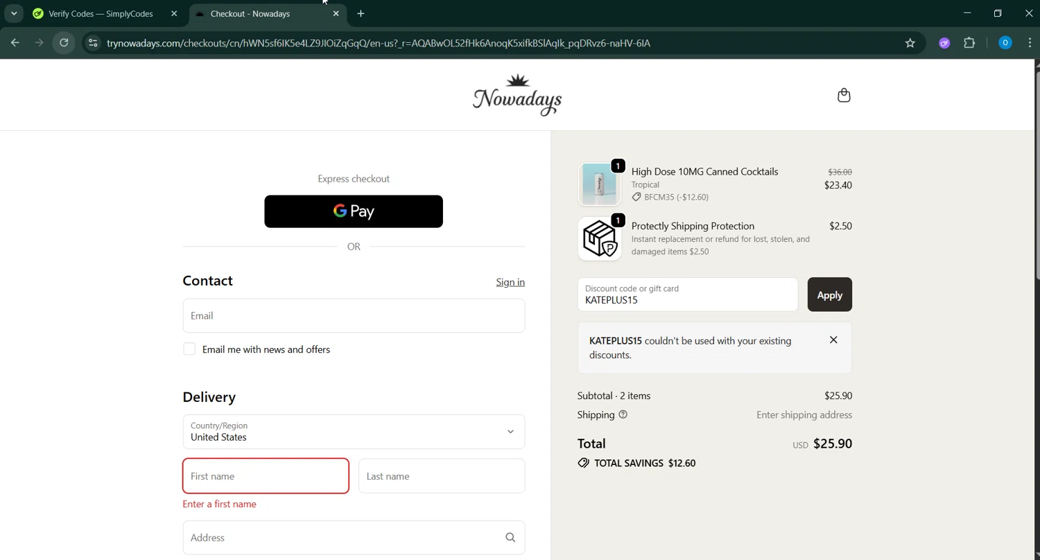Screen dimensions: 1040x560
Task: Click the browser address bar URL
Action: pos(379,43)
